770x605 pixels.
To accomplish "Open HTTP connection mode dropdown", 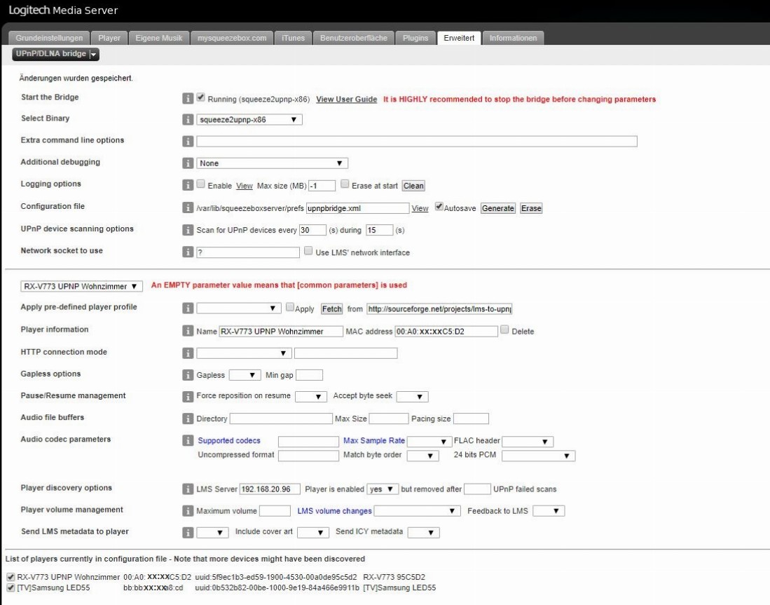I will (244, 353).
